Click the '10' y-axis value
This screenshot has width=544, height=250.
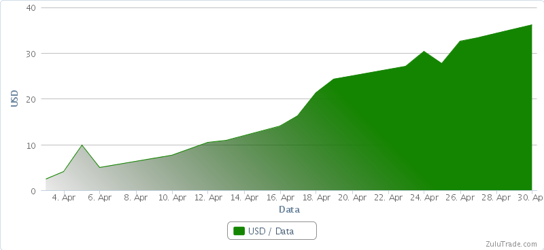tap(31, 145)
